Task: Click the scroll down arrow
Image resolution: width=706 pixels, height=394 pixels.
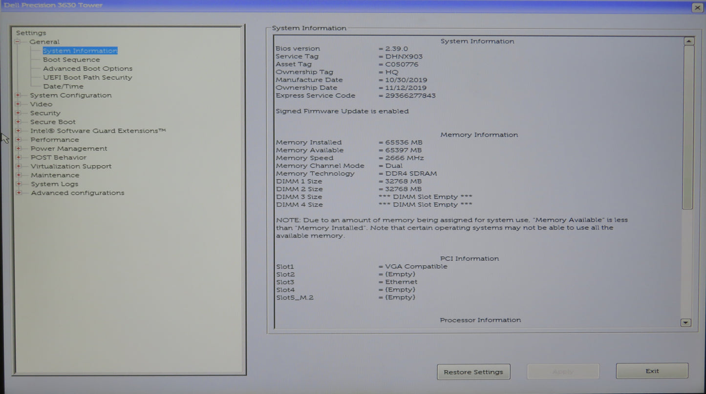Action: [x=686, y=322]
